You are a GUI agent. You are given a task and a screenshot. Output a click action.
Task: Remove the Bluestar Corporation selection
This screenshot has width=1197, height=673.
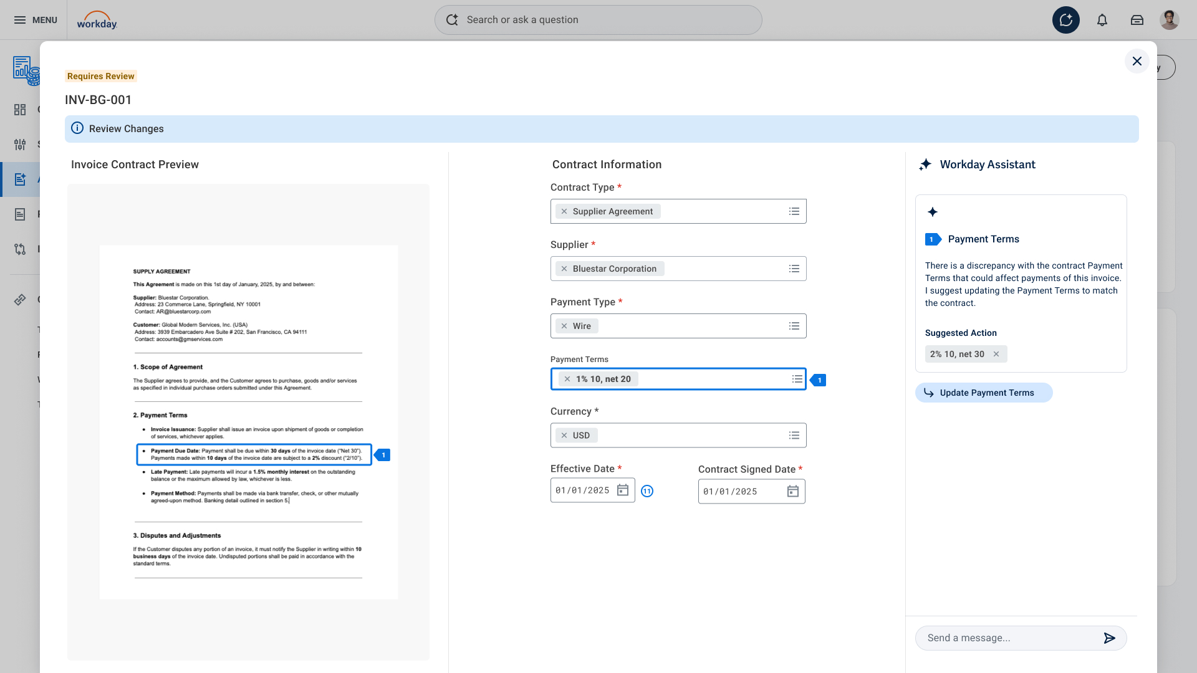coord(564,269)
